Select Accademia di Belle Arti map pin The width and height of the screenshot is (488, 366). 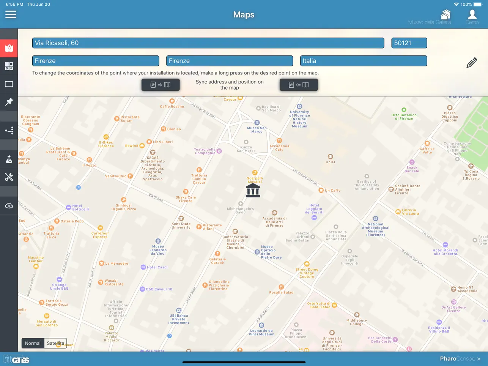coord(274,213)
